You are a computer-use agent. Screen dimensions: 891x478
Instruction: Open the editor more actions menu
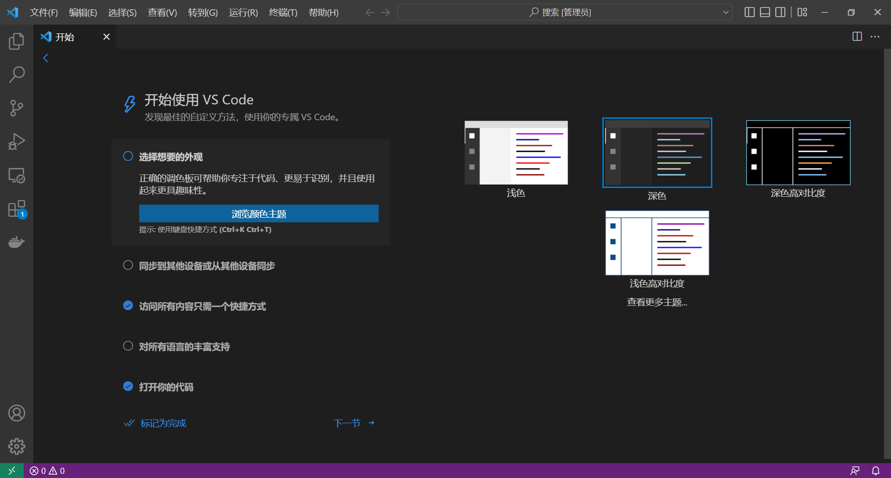coord(875,36)
